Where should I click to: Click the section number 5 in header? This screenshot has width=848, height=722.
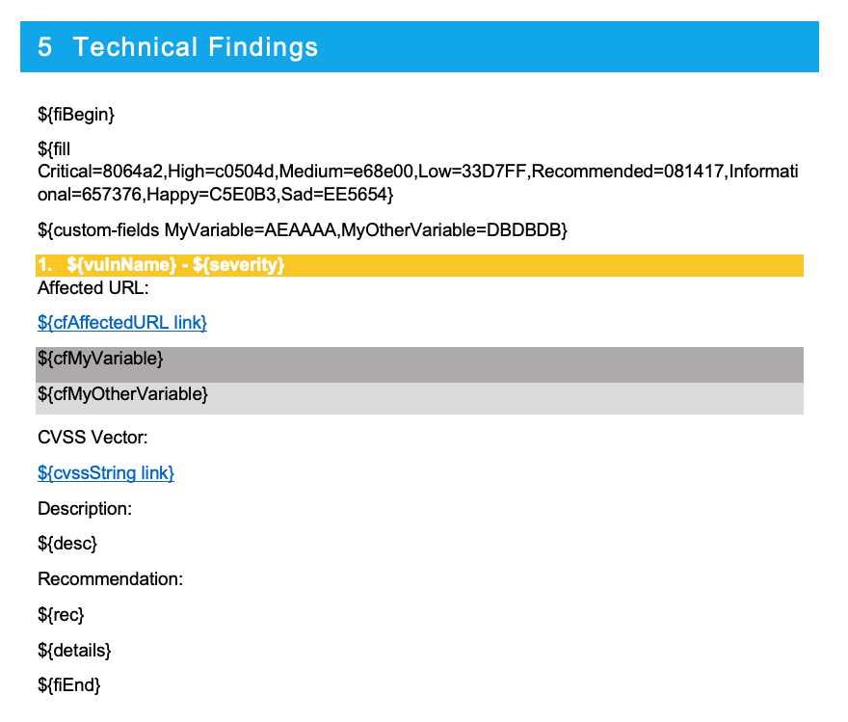pos(45,47)
